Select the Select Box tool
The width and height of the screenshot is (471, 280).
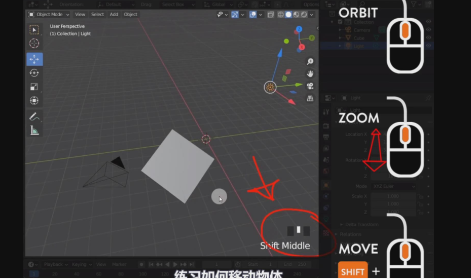34,30
